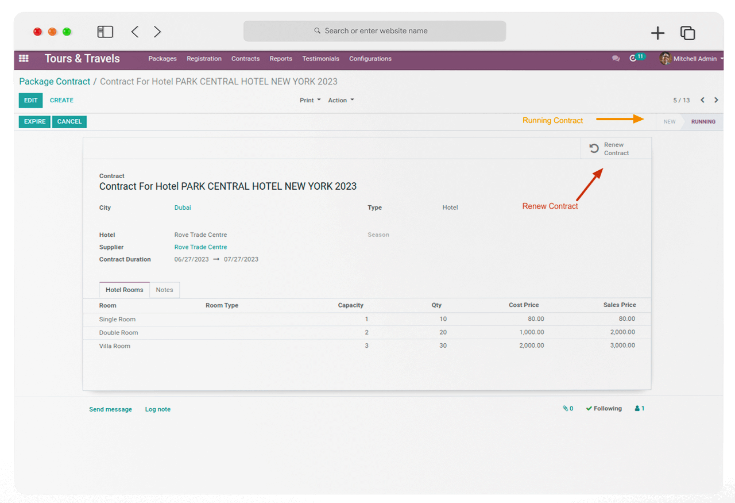The height and width of the screenshot is (503, 735).
Task: Expand the Action dropdown
Action: coord(341,100)
